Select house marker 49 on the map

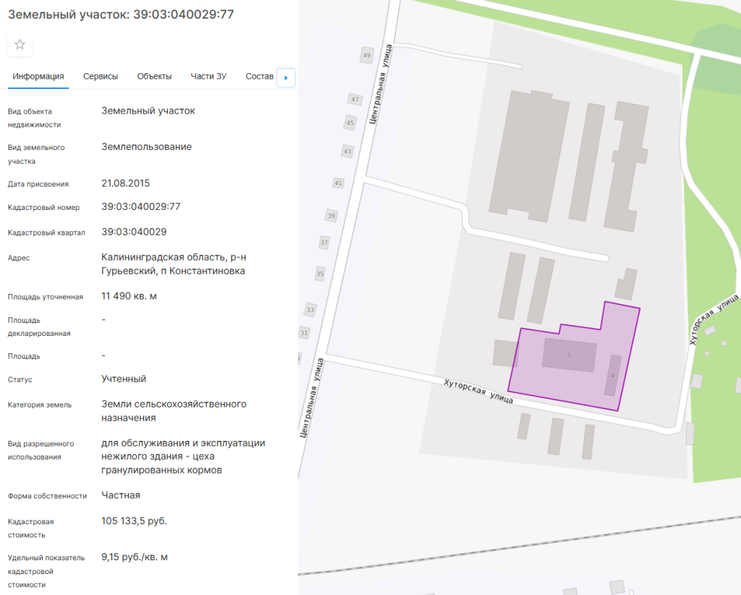367,55
